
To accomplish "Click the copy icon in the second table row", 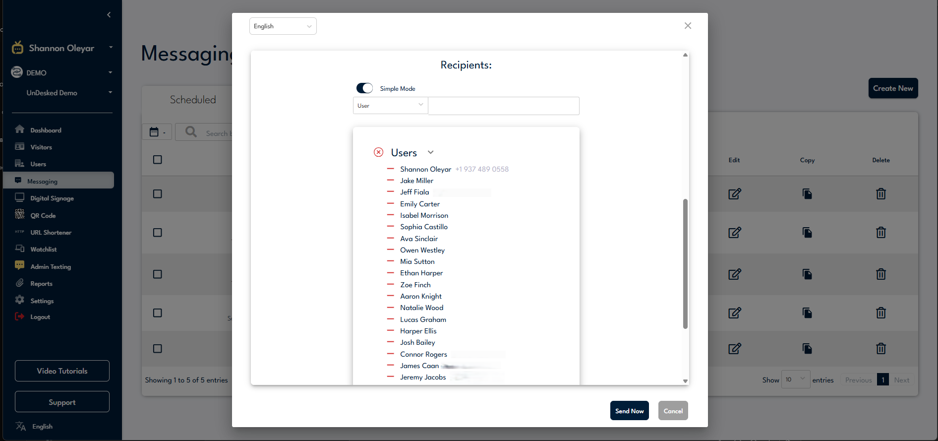I will 807,233.
